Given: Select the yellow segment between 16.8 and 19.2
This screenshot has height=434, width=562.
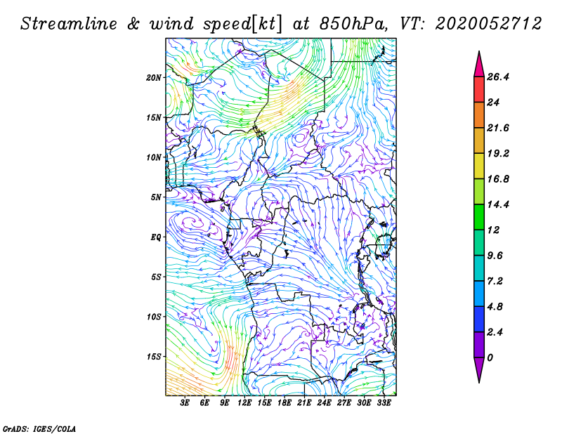Looking at the screenshot, I should (x=479, y=166).
